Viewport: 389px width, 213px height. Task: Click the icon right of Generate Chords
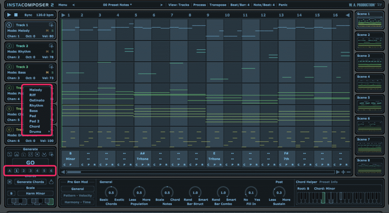click(x=51, y=182)
